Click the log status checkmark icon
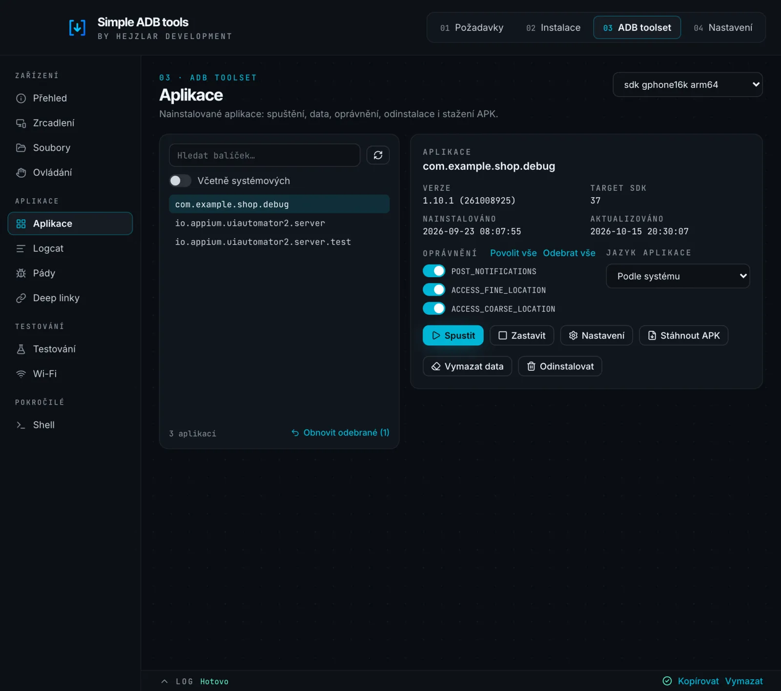Screen dimensions: 781x691 point(667,681)
